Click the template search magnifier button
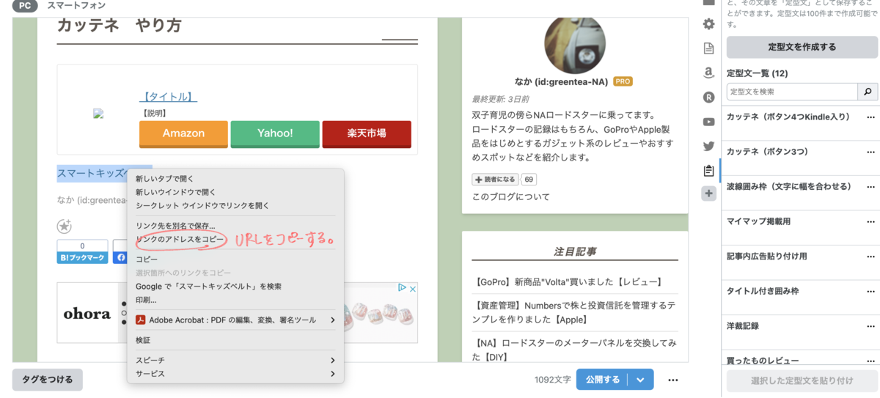 tap(868, 92)
